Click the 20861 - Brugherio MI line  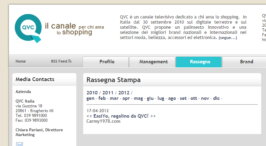(35, 111)
